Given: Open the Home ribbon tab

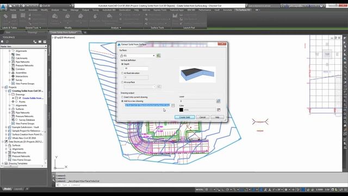Looking at the screenshot, I should pos(13,10).
